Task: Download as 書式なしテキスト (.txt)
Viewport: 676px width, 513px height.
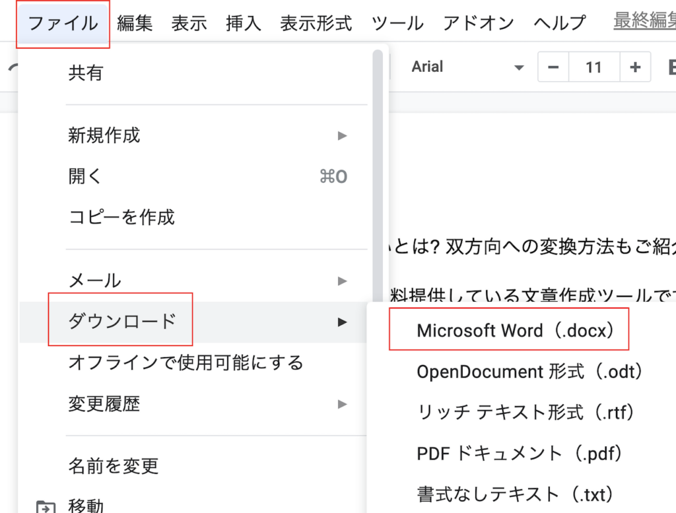Action: [x=522, y=495]
